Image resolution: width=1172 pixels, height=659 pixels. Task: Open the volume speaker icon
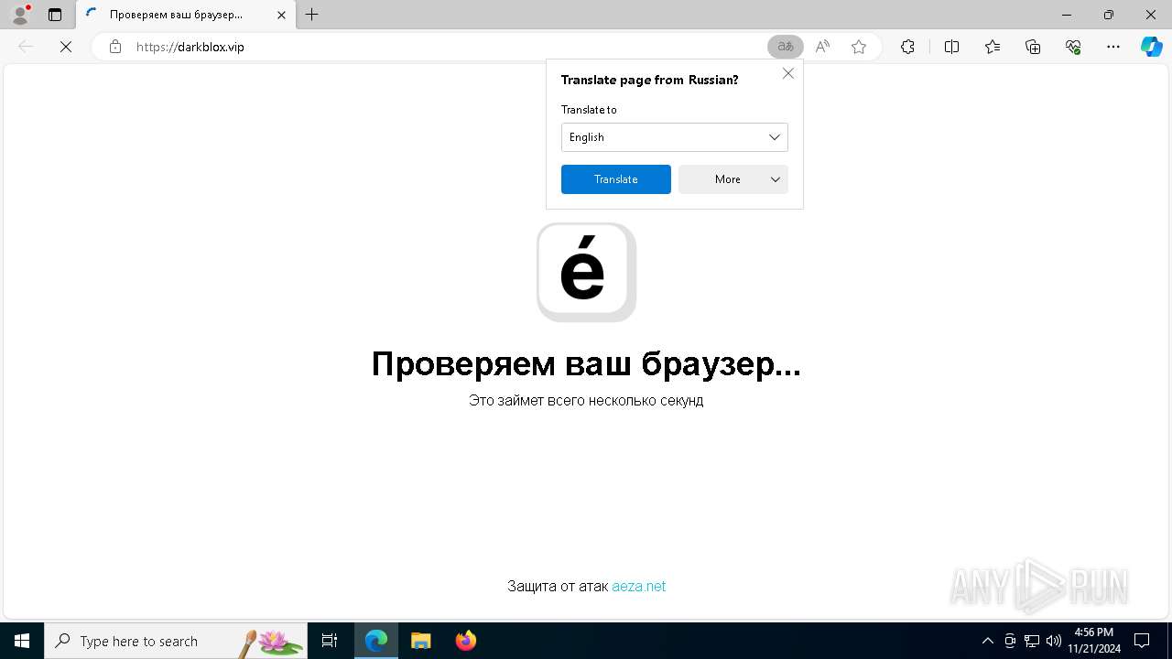click(x=1054, y=641)
